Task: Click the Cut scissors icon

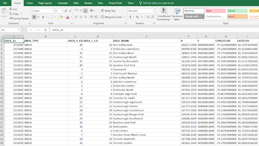Action: pyautogui.click(x=11, y=9)
